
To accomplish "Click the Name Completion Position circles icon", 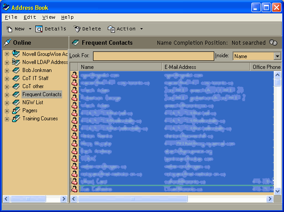I will click(x=273, y=43).
